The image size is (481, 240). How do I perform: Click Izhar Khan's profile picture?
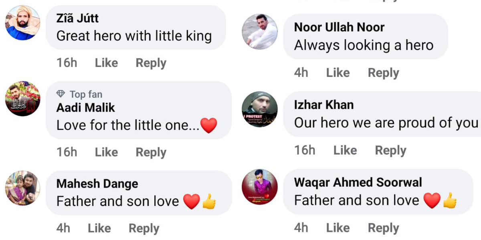click(260, 109)
